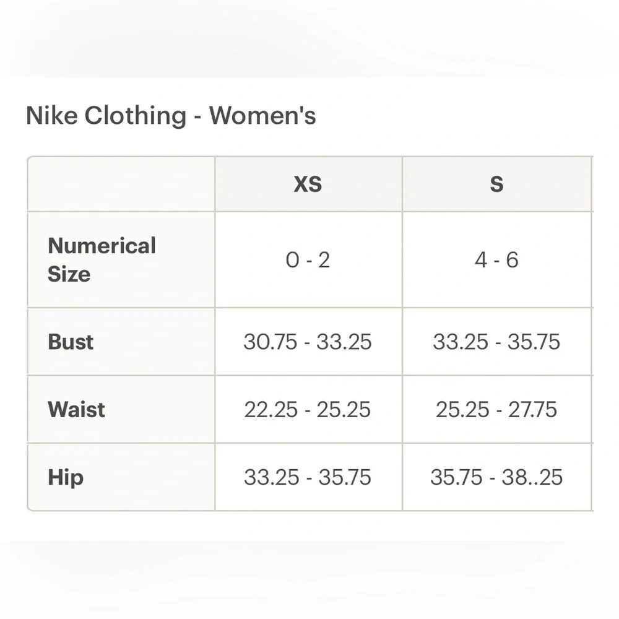Click S waist value 25.25 - 27.75

(x=496, y=409)
